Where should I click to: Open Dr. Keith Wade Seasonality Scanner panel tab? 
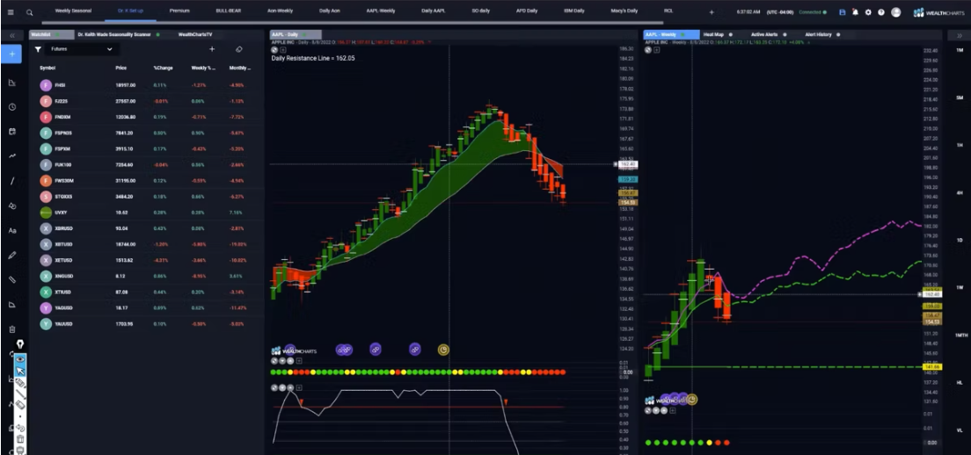(x=116, y=34)
